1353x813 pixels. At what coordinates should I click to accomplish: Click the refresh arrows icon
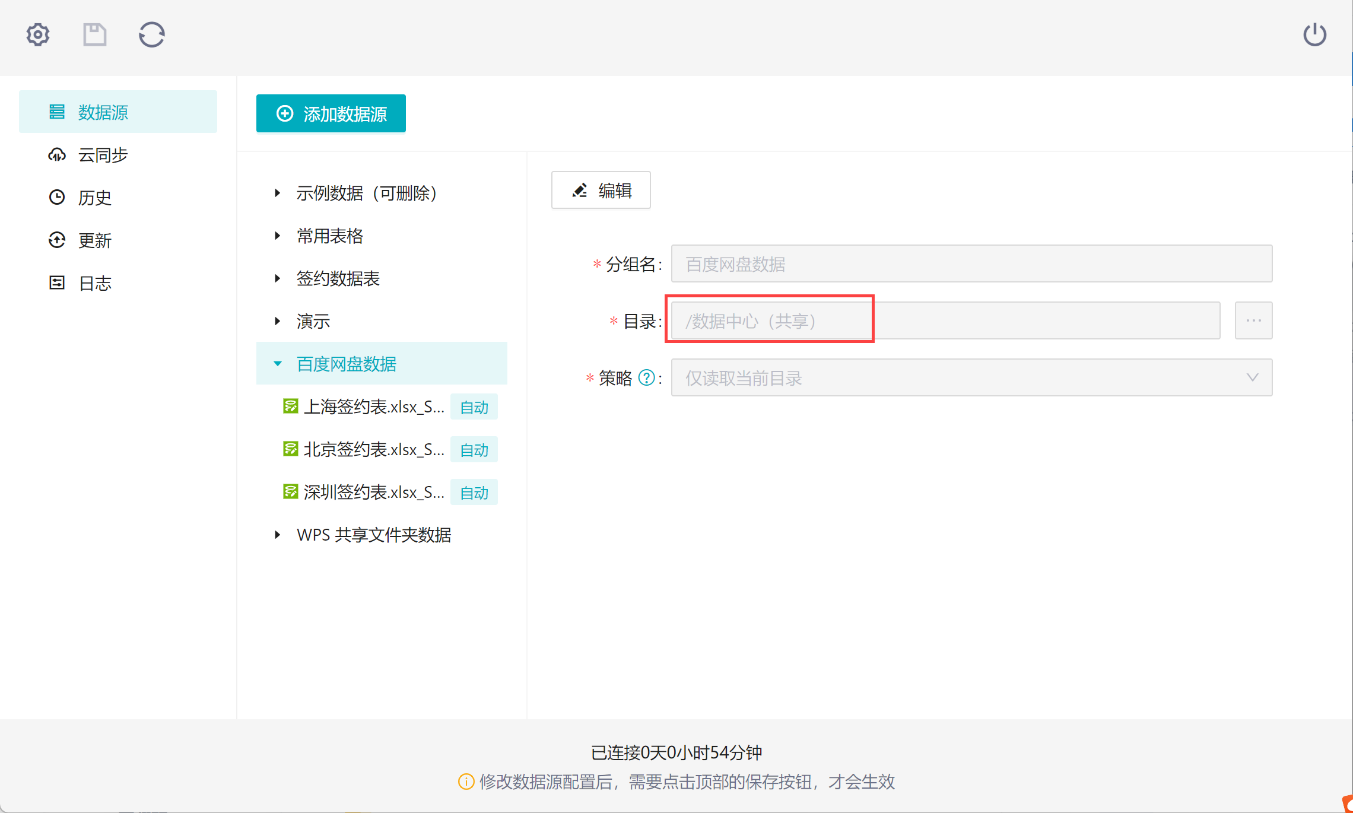[151, 34]
